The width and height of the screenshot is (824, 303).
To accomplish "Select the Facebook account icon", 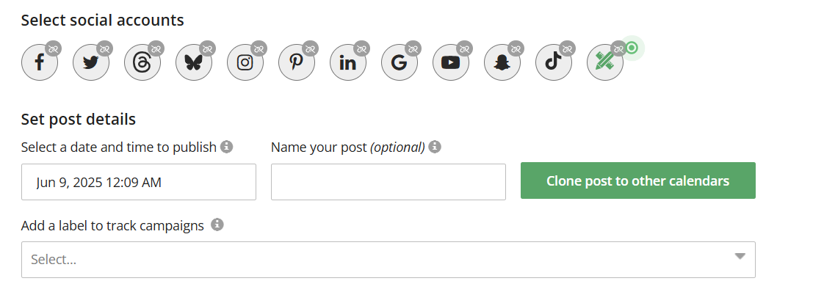I will [x=40, y=62].
